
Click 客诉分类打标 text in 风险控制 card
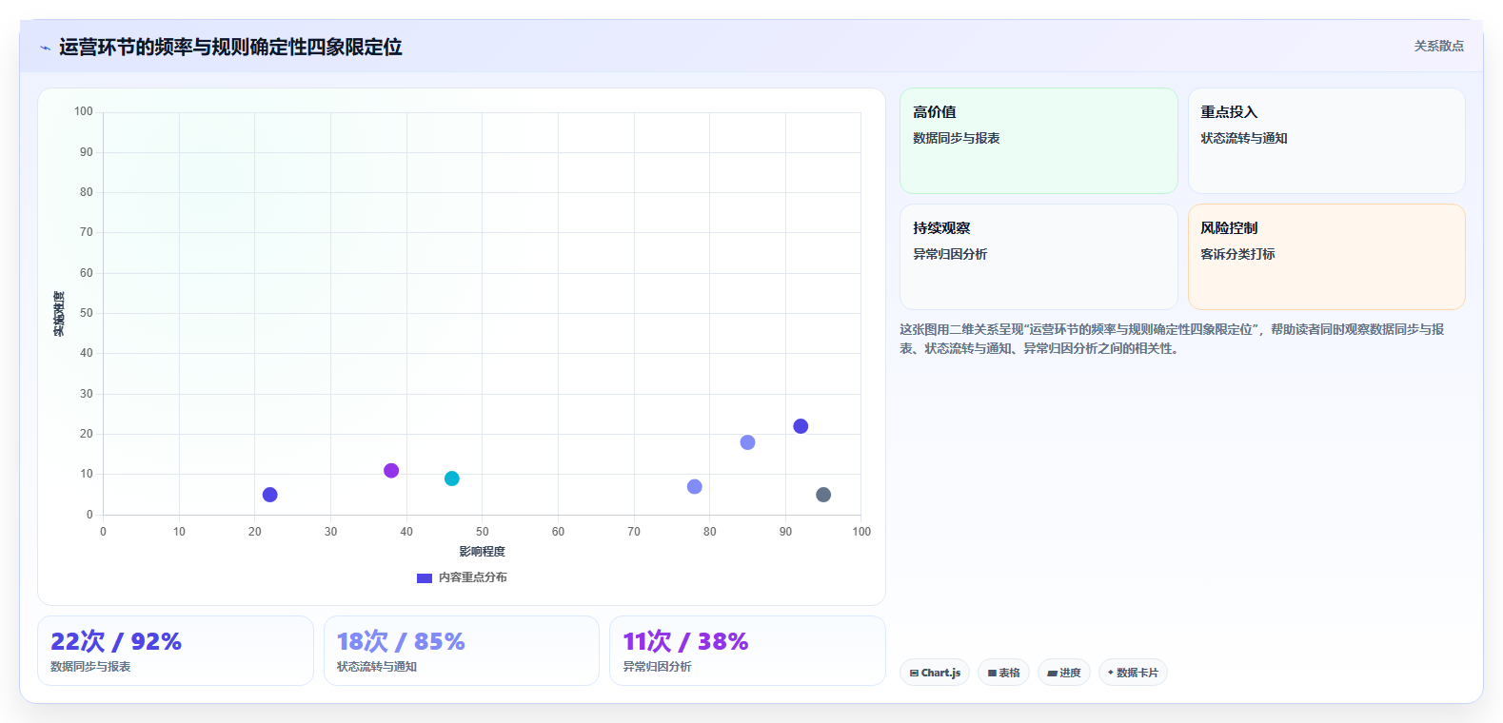[x=1237, y=254]
